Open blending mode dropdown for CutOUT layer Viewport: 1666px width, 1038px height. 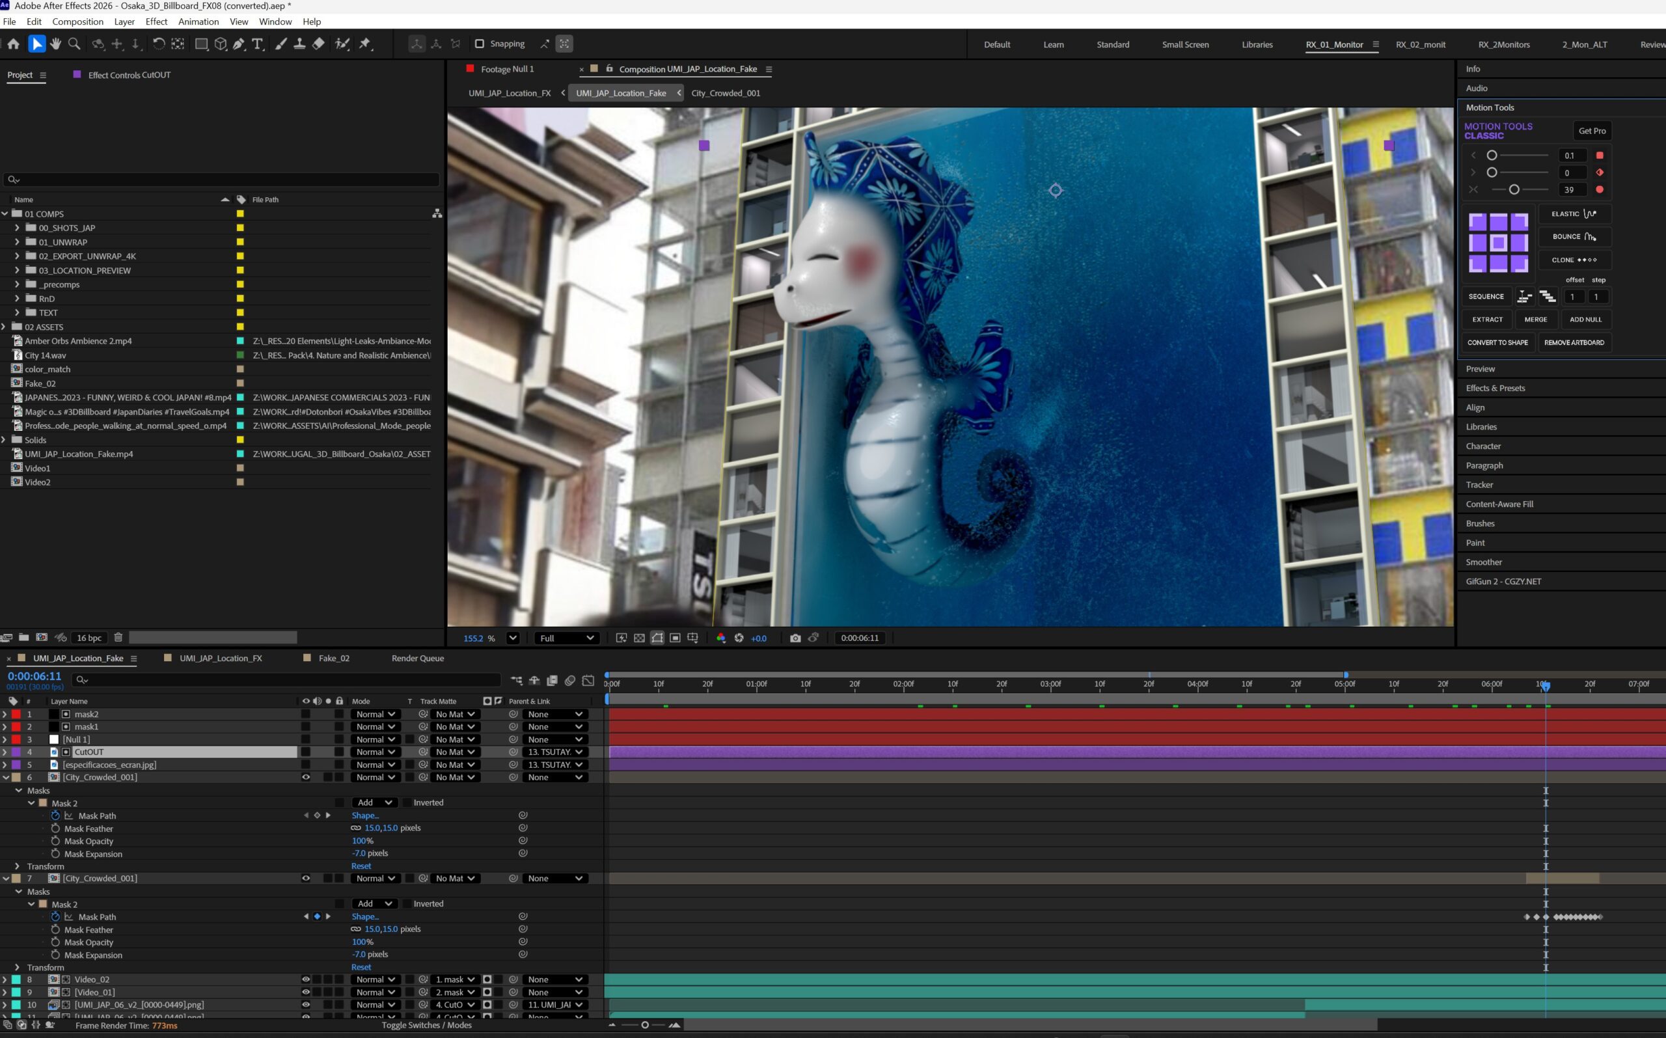(x=375, y=752)
